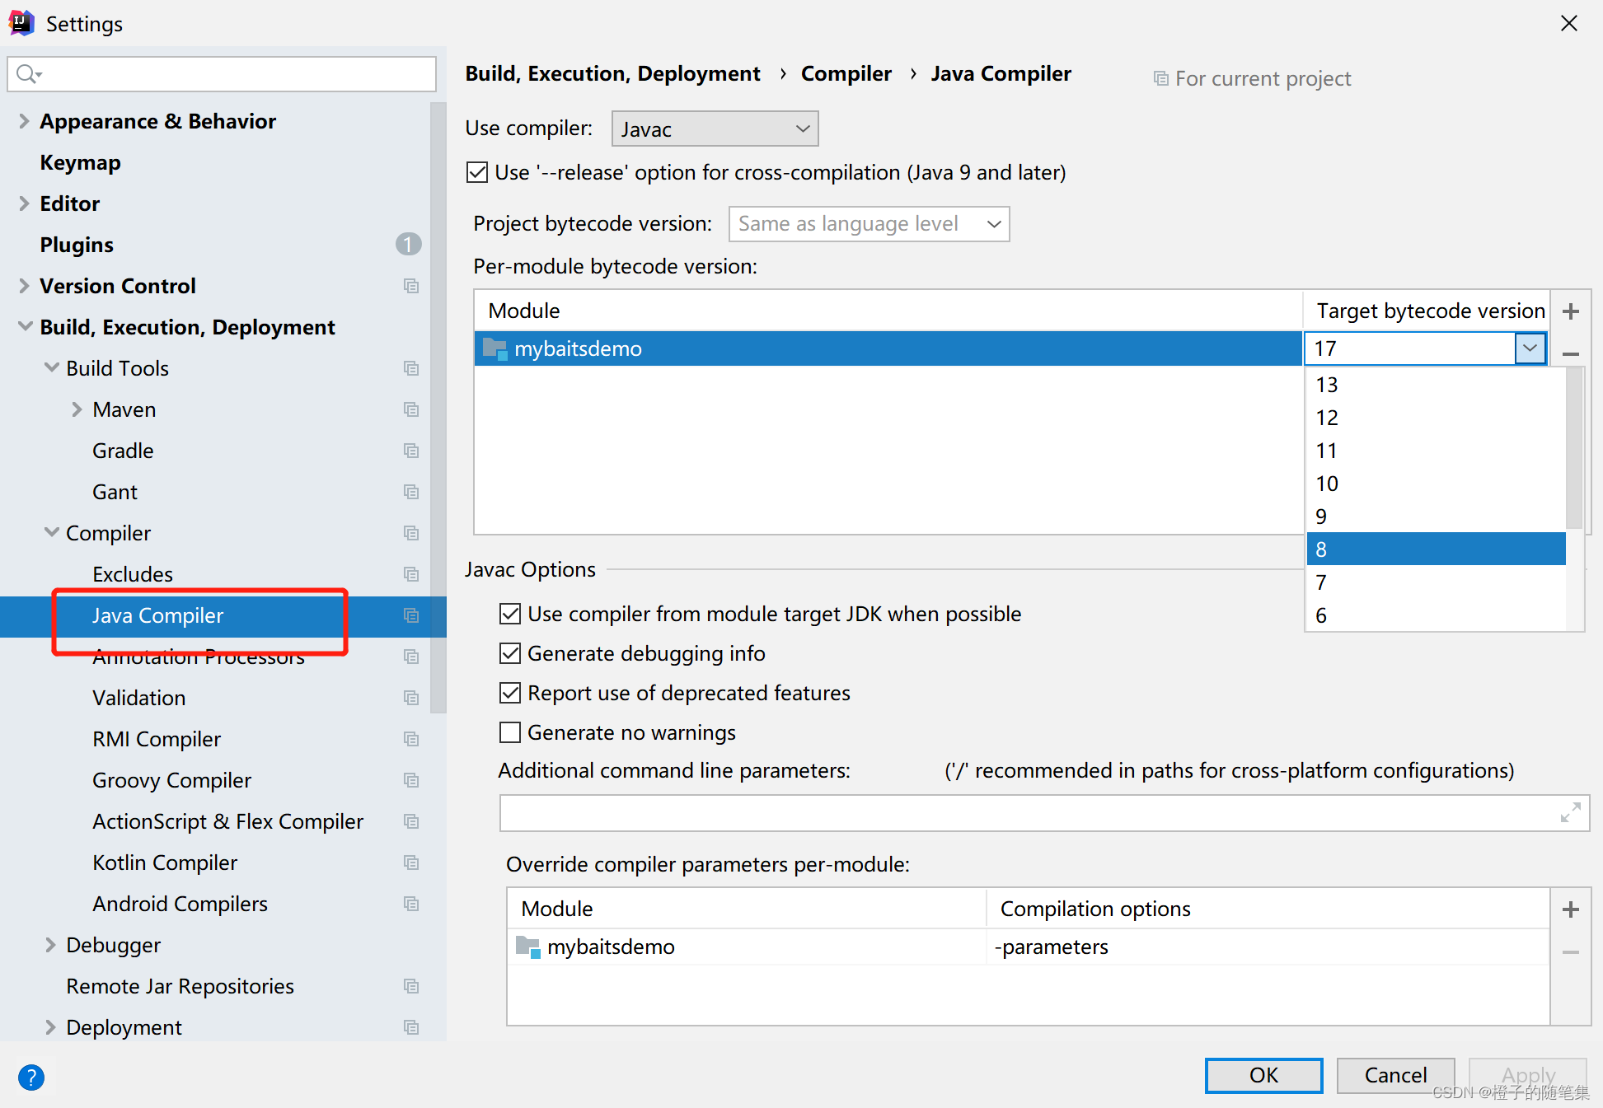Image resolution: width=1603 pixels, height=1108 pixels.
Task: Expand Build, Execution, Deployment tree section
Action: coord(27,326)
